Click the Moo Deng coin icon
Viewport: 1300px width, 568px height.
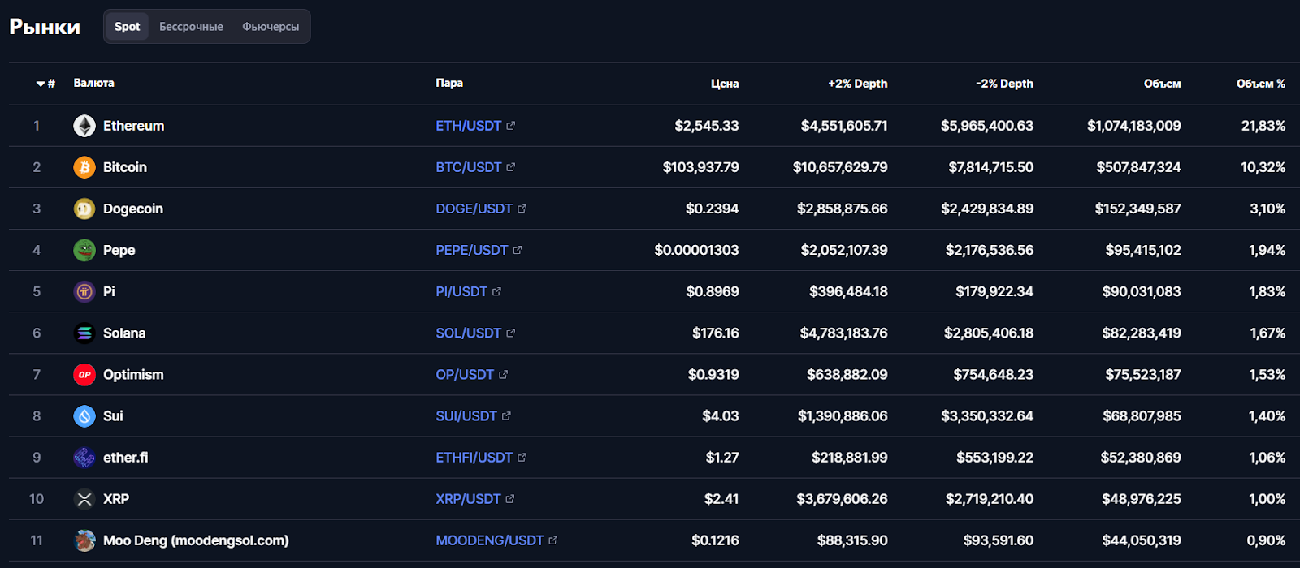pyautogui.click(x=84, y=540)
